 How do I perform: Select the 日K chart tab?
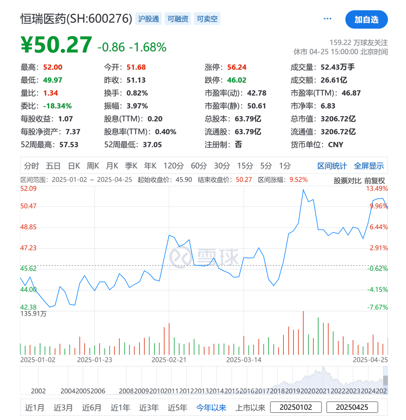point(74,166)
